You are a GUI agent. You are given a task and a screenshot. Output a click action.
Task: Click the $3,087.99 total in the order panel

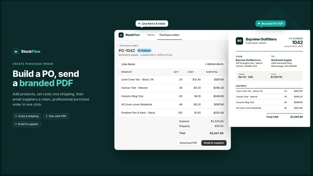pos(217,133)
